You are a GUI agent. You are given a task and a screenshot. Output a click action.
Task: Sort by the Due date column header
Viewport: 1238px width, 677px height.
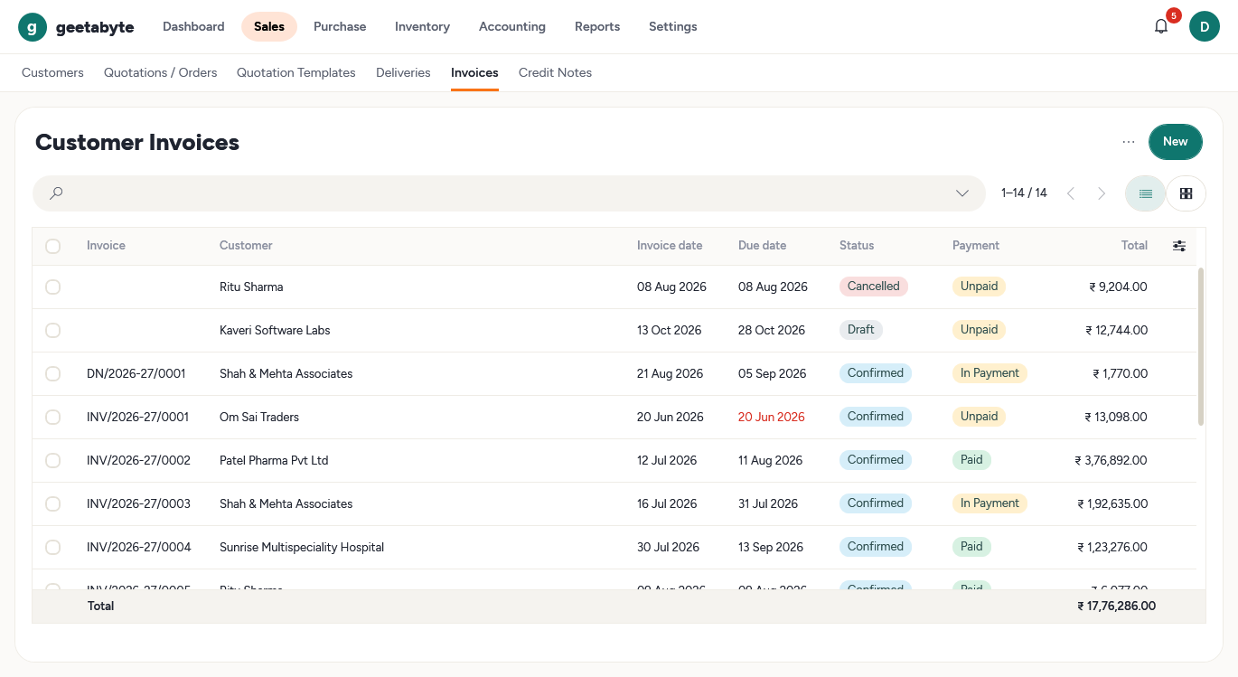(762, 246)
